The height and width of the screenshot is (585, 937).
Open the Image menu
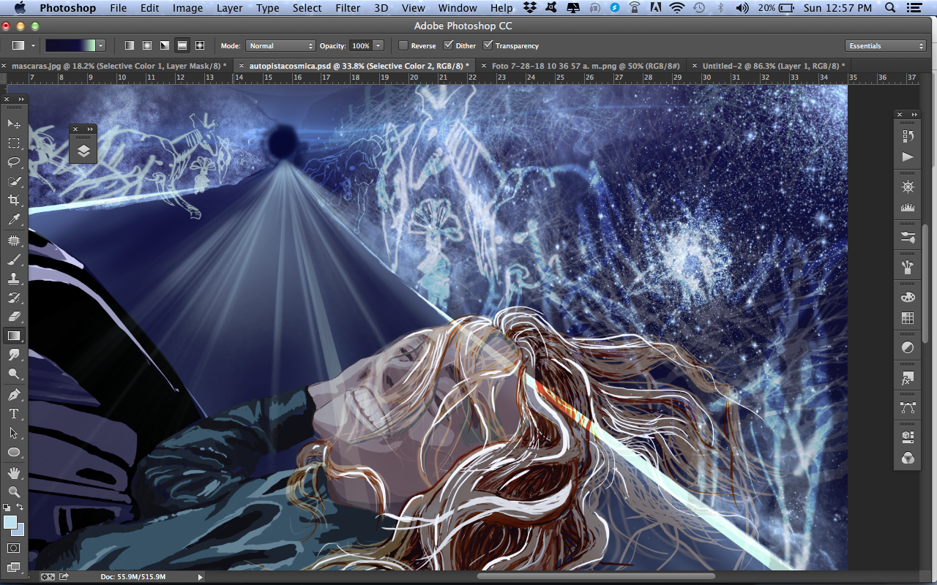[x=187, y=8]
